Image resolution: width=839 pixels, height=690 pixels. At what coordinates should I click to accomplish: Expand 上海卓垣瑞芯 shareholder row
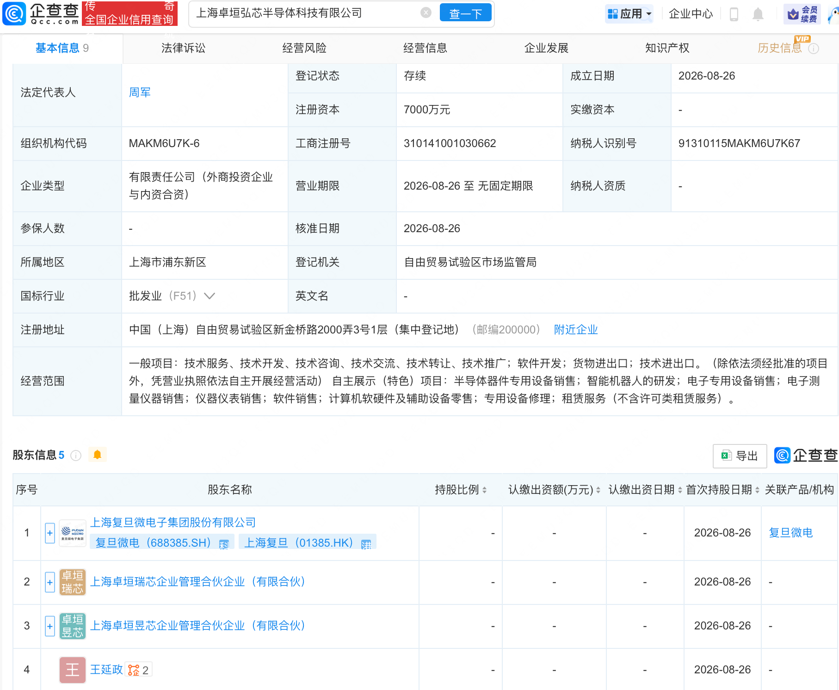(x=50, y=582)
